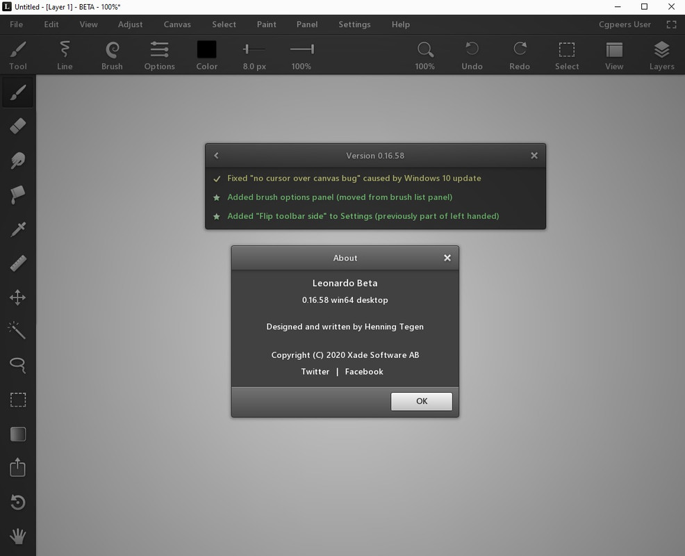Select the ruler tool
Screen dimensions: 685x556
point(18,263)
